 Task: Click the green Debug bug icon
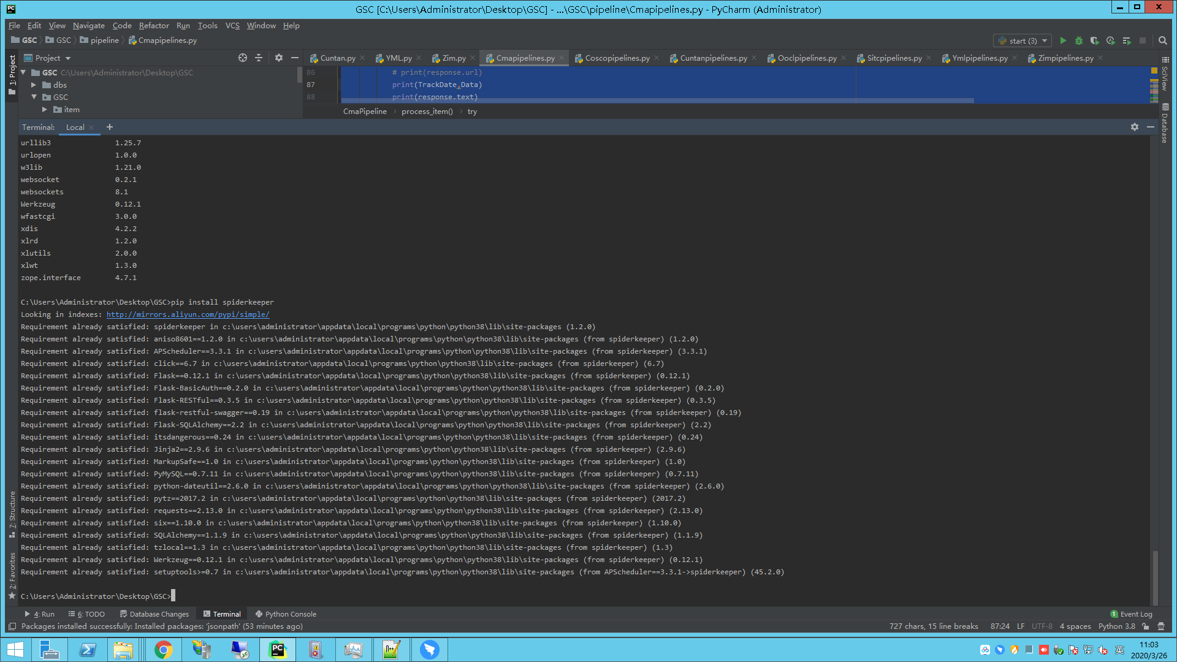(x=1079, y=40)
